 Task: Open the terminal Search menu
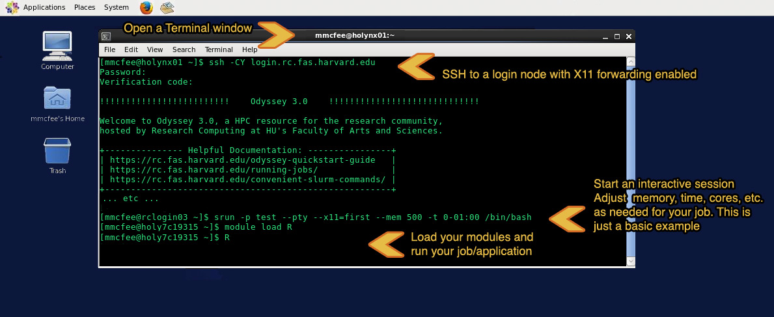[184, 49]
